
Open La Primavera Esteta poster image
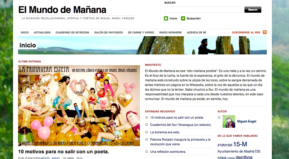(x=79, y=106)
